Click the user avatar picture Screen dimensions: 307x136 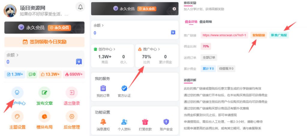click(x=10, y=11)
